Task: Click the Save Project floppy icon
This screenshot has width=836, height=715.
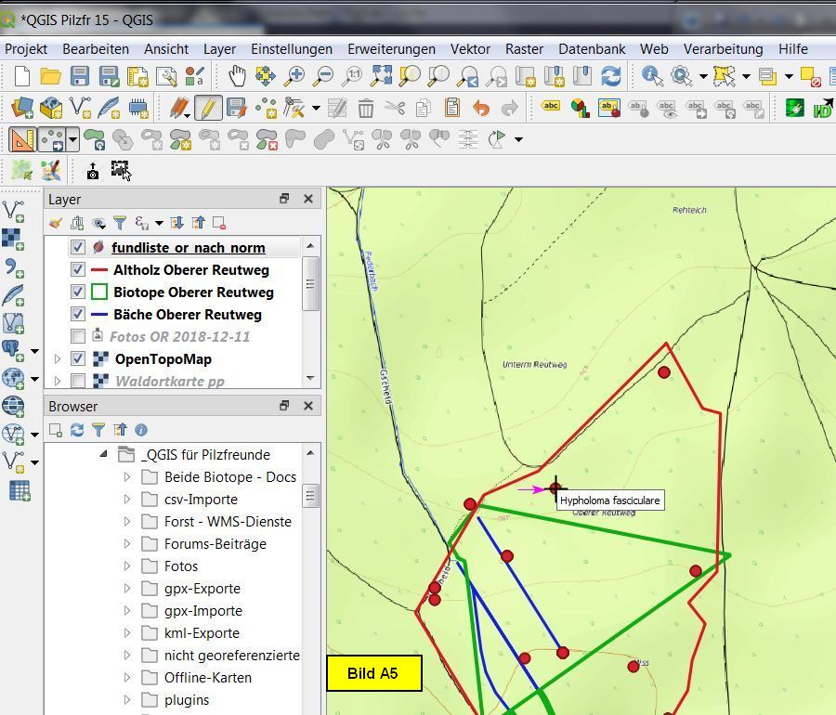Action: tap(79, 77)
